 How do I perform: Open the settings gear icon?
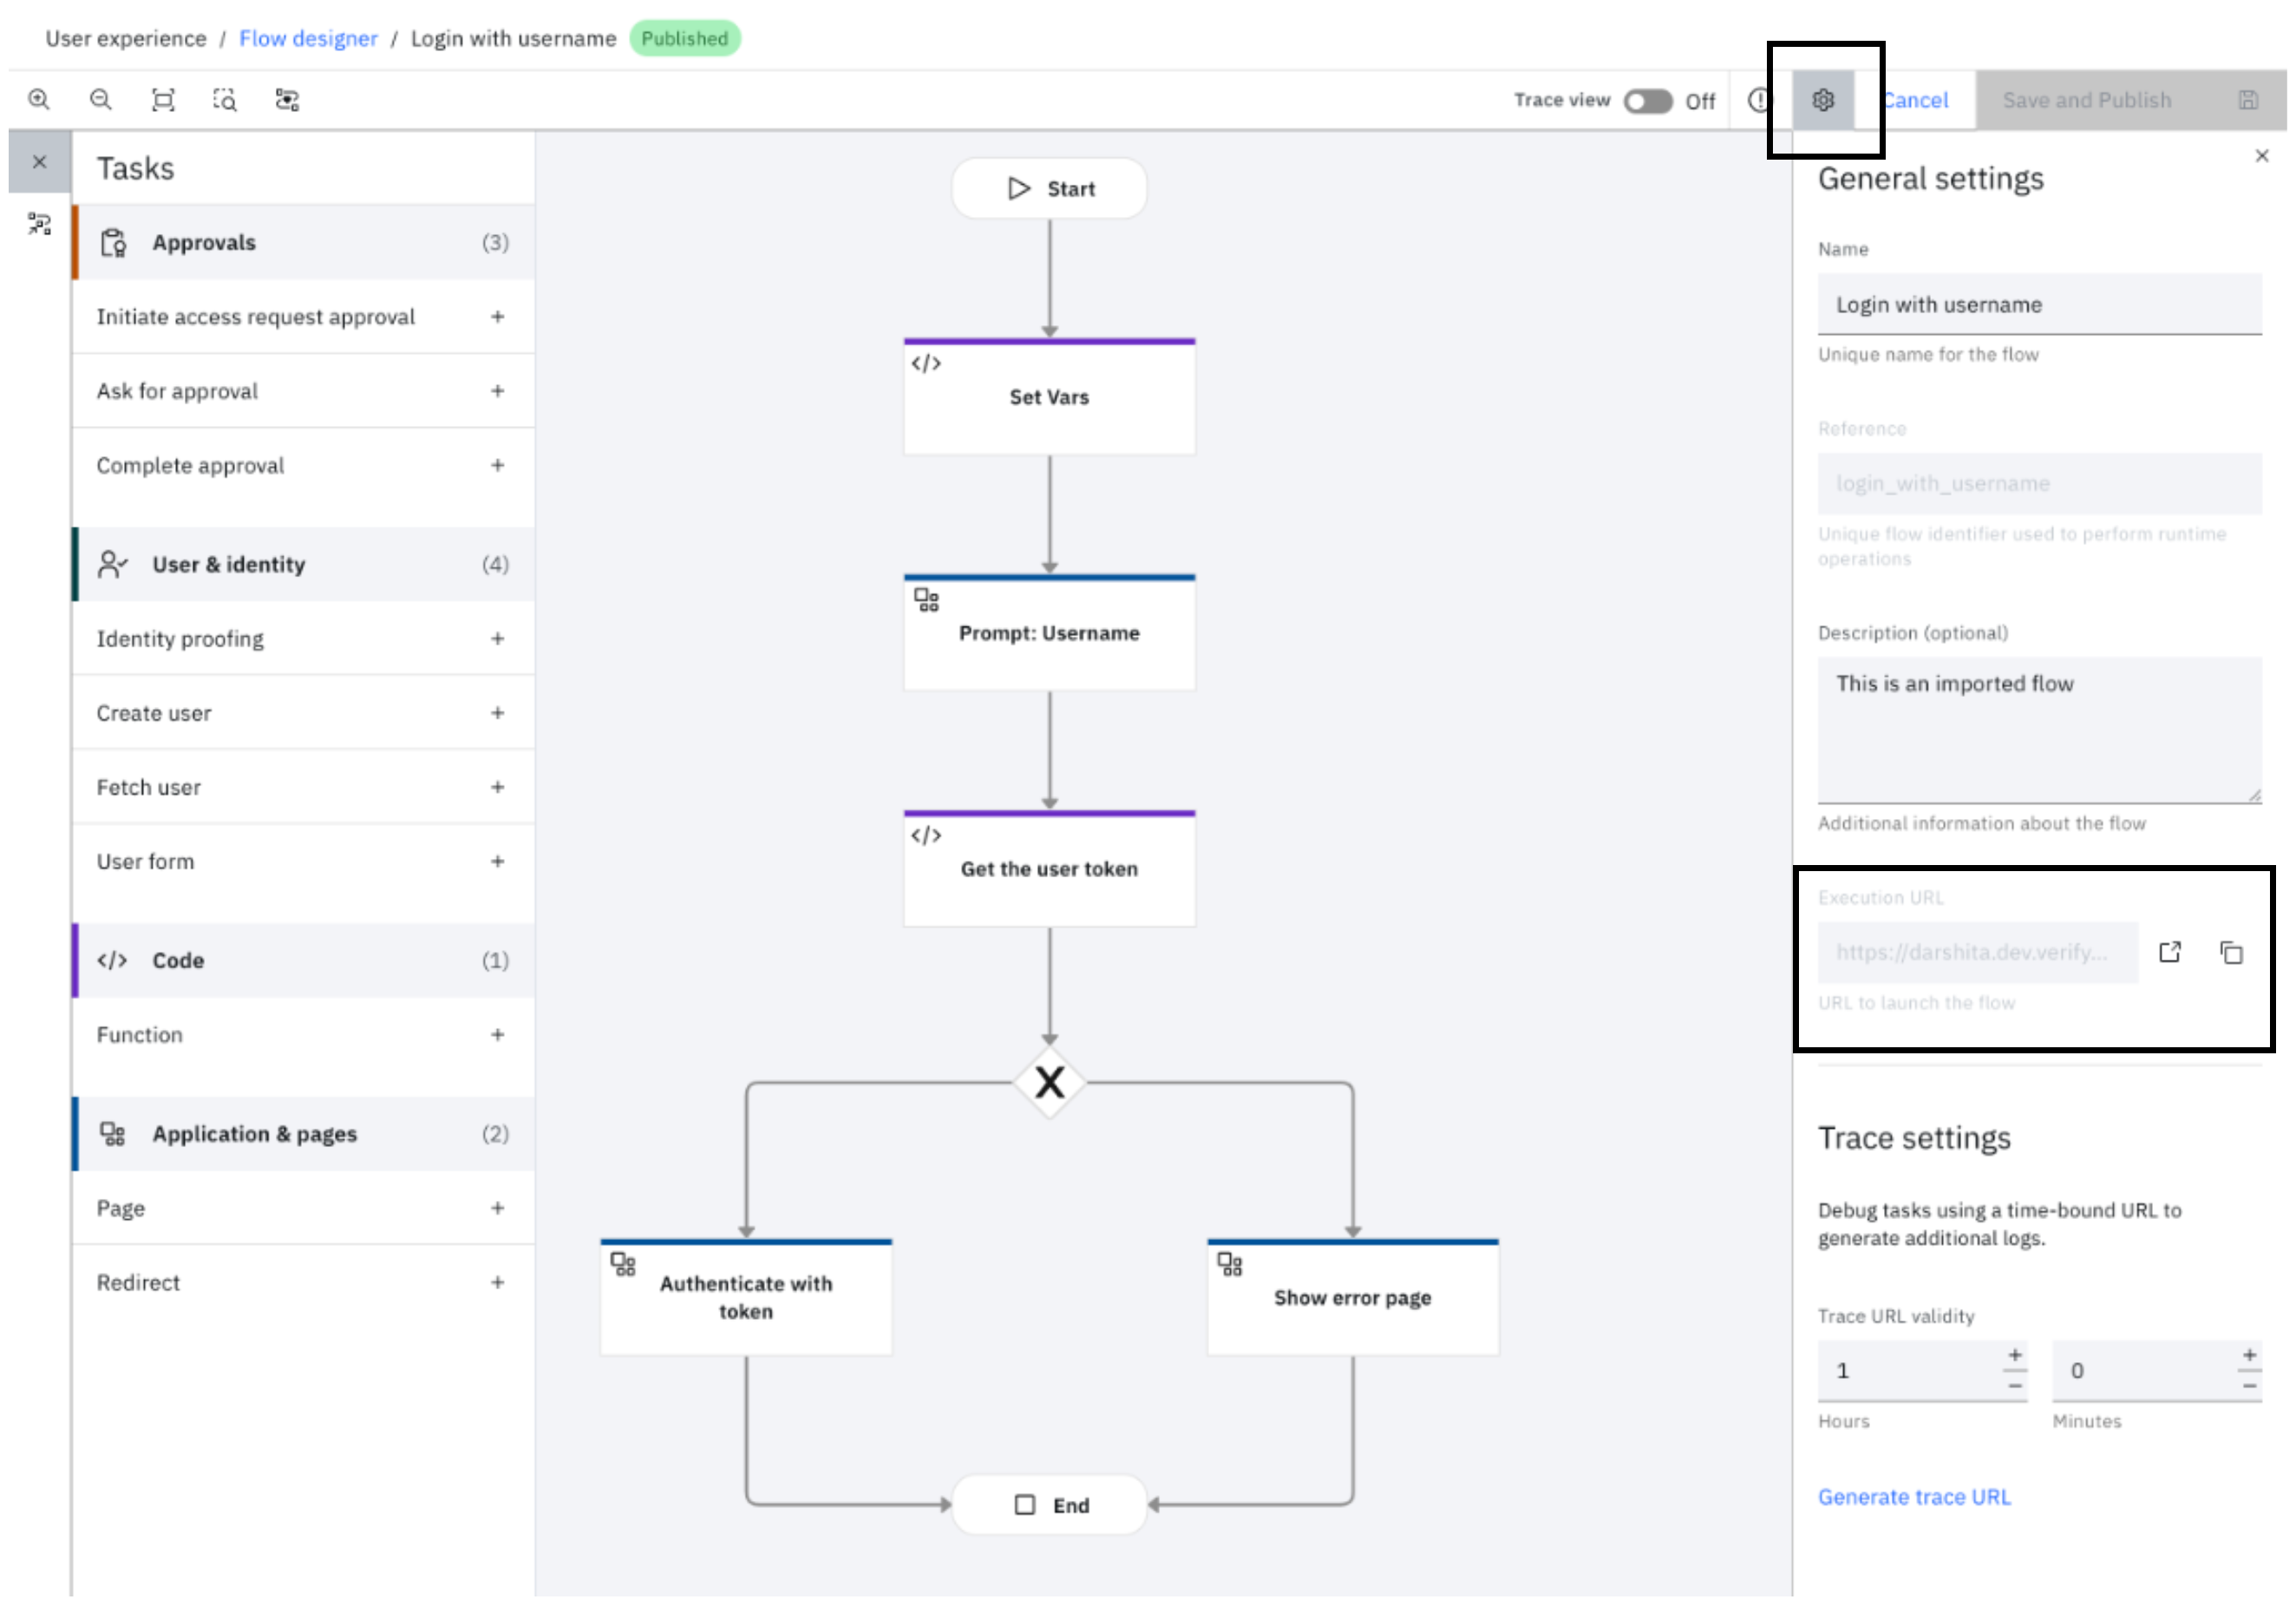(x=1823, y=100)
